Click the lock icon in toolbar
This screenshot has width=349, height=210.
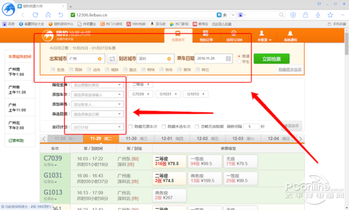click(x=305, y=15)
